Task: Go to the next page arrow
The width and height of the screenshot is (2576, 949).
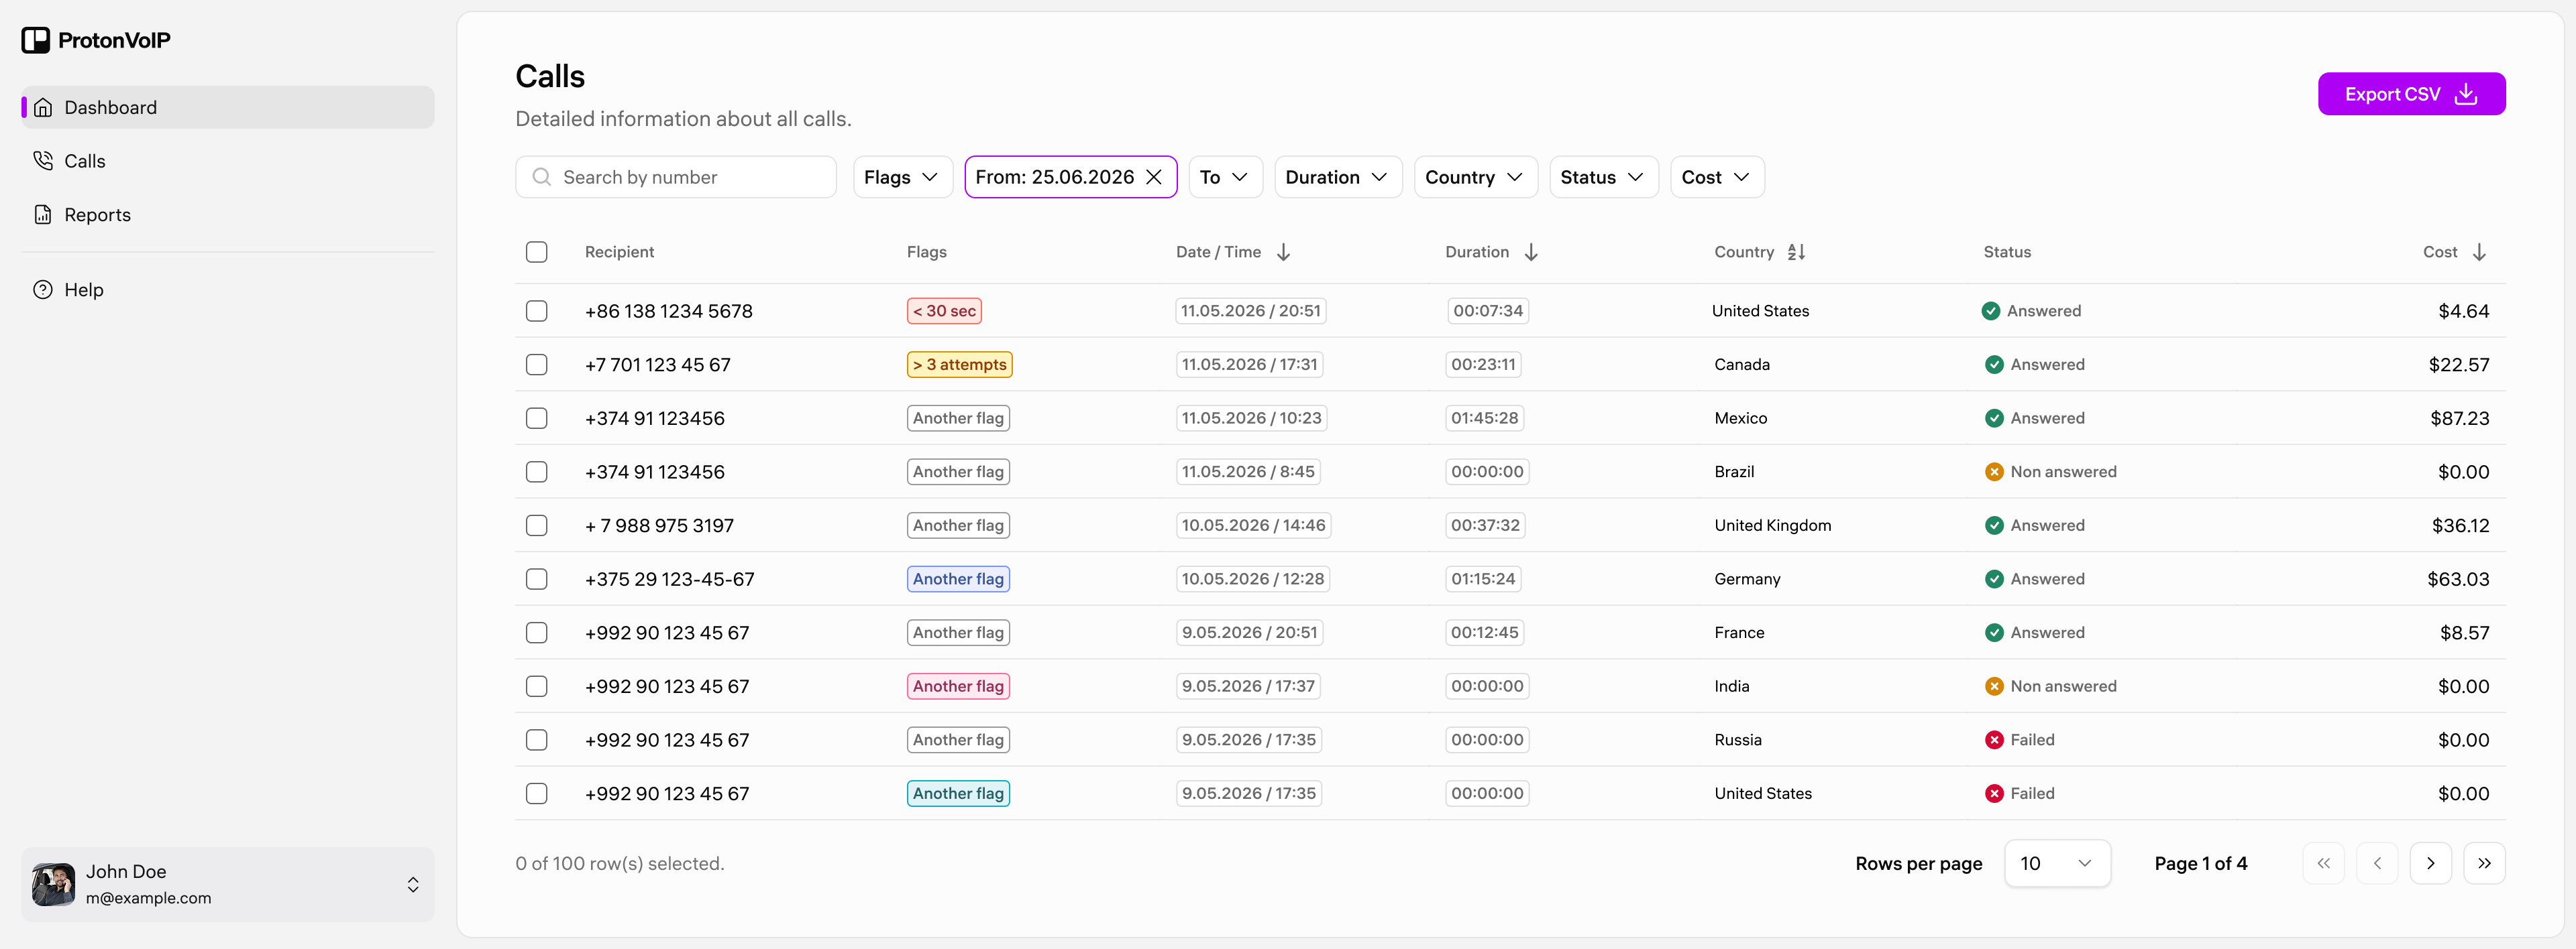Action: [x=2430, y=863]
